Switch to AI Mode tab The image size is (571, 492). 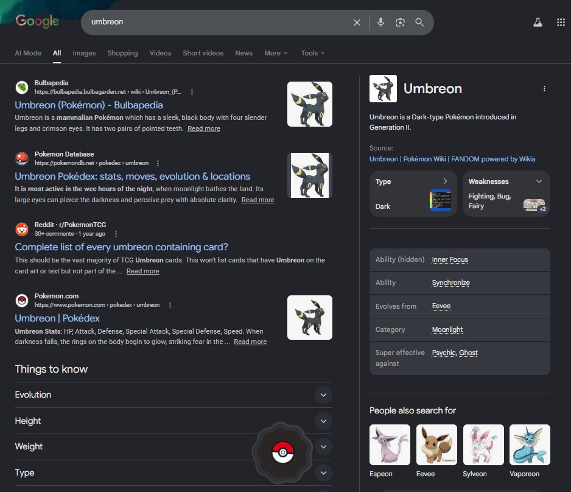point(28,53)
